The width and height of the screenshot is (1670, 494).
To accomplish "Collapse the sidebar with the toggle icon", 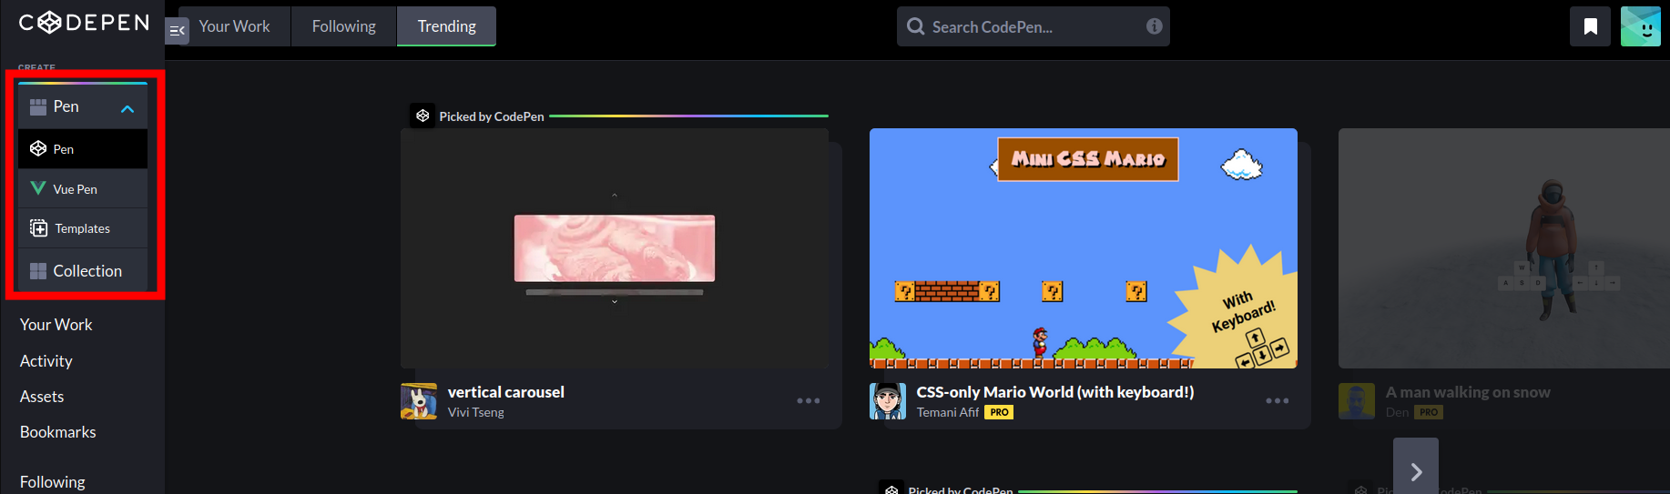I will (177, 32).
